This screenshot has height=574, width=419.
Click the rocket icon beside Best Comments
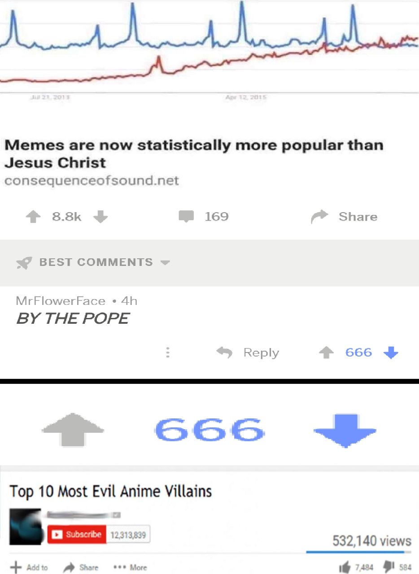coord(24,263)
